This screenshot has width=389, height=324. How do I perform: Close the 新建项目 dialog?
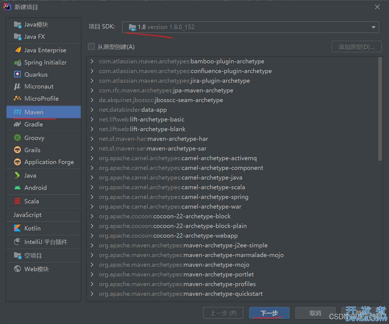377,7
